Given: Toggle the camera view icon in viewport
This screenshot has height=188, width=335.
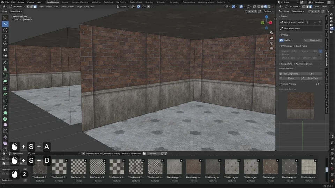Looking at the screenshot, I should point(271,43).
